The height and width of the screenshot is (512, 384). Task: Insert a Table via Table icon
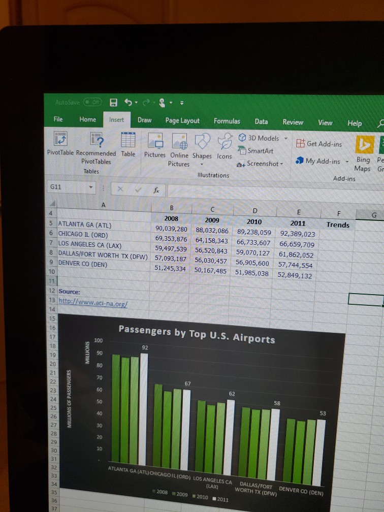(128, 140)
